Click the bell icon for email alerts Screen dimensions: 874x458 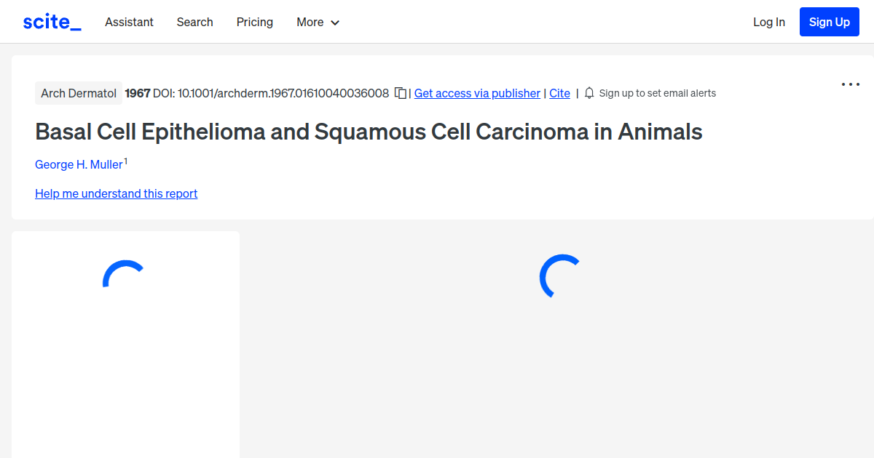click(588, 93)
